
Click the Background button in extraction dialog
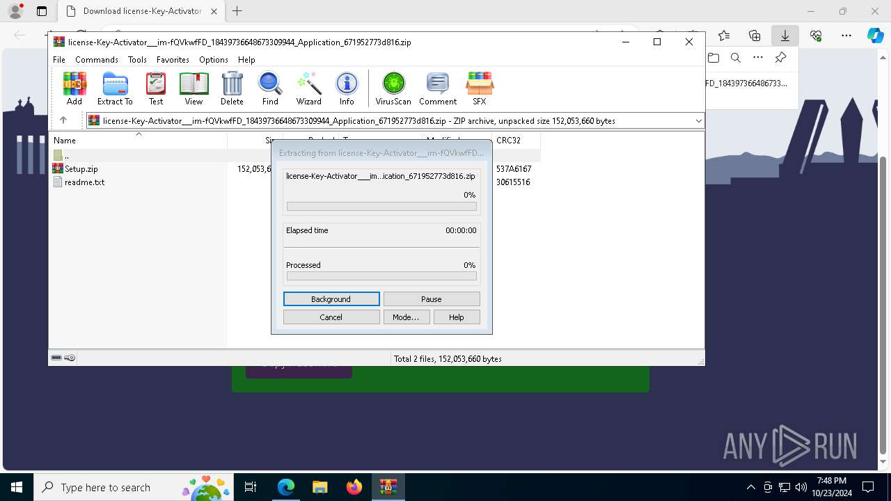coord(331,299)
